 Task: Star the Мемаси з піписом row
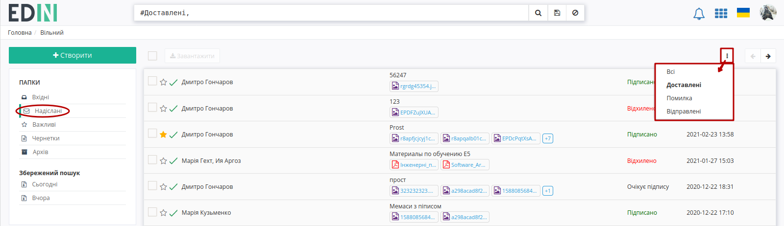coord(164,213)
